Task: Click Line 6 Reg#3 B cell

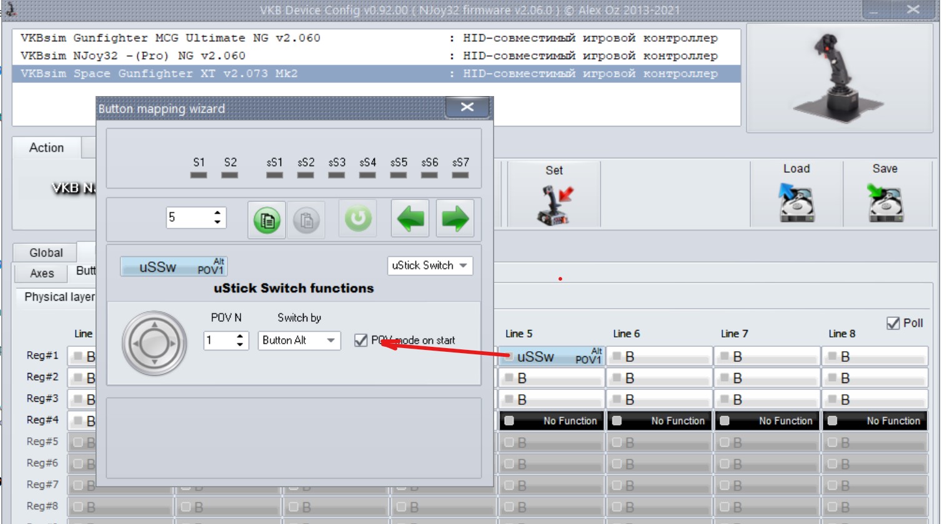Action: 660,399
